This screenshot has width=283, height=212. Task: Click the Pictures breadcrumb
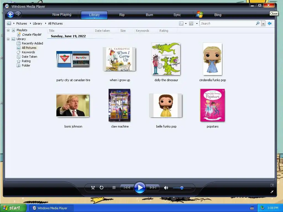22,23
